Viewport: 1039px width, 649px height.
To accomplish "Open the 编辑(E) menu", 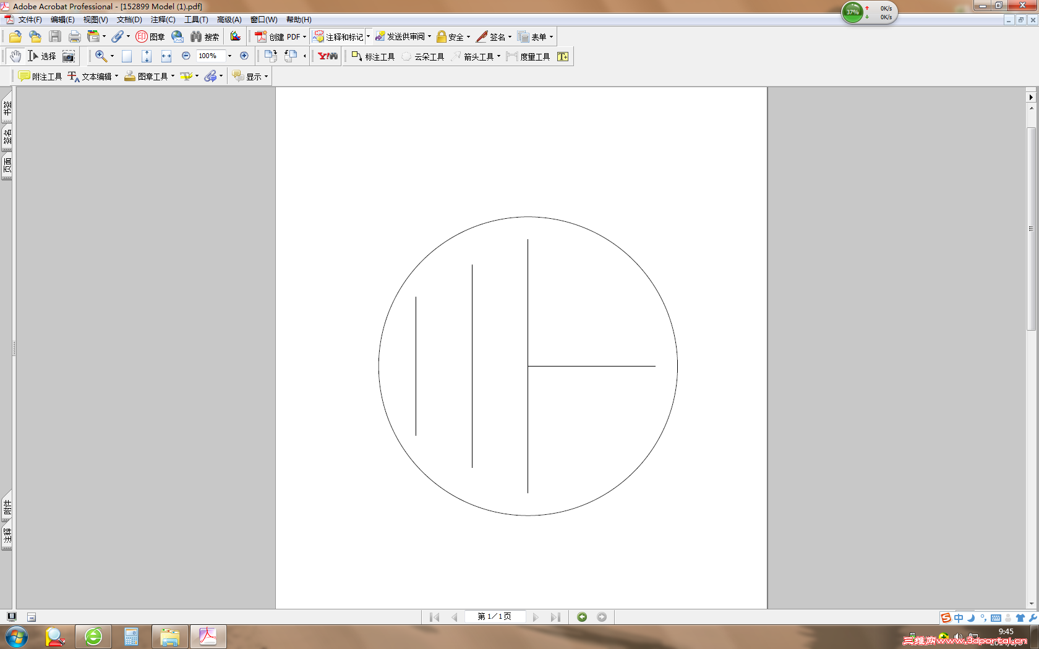I will (62, 20).
